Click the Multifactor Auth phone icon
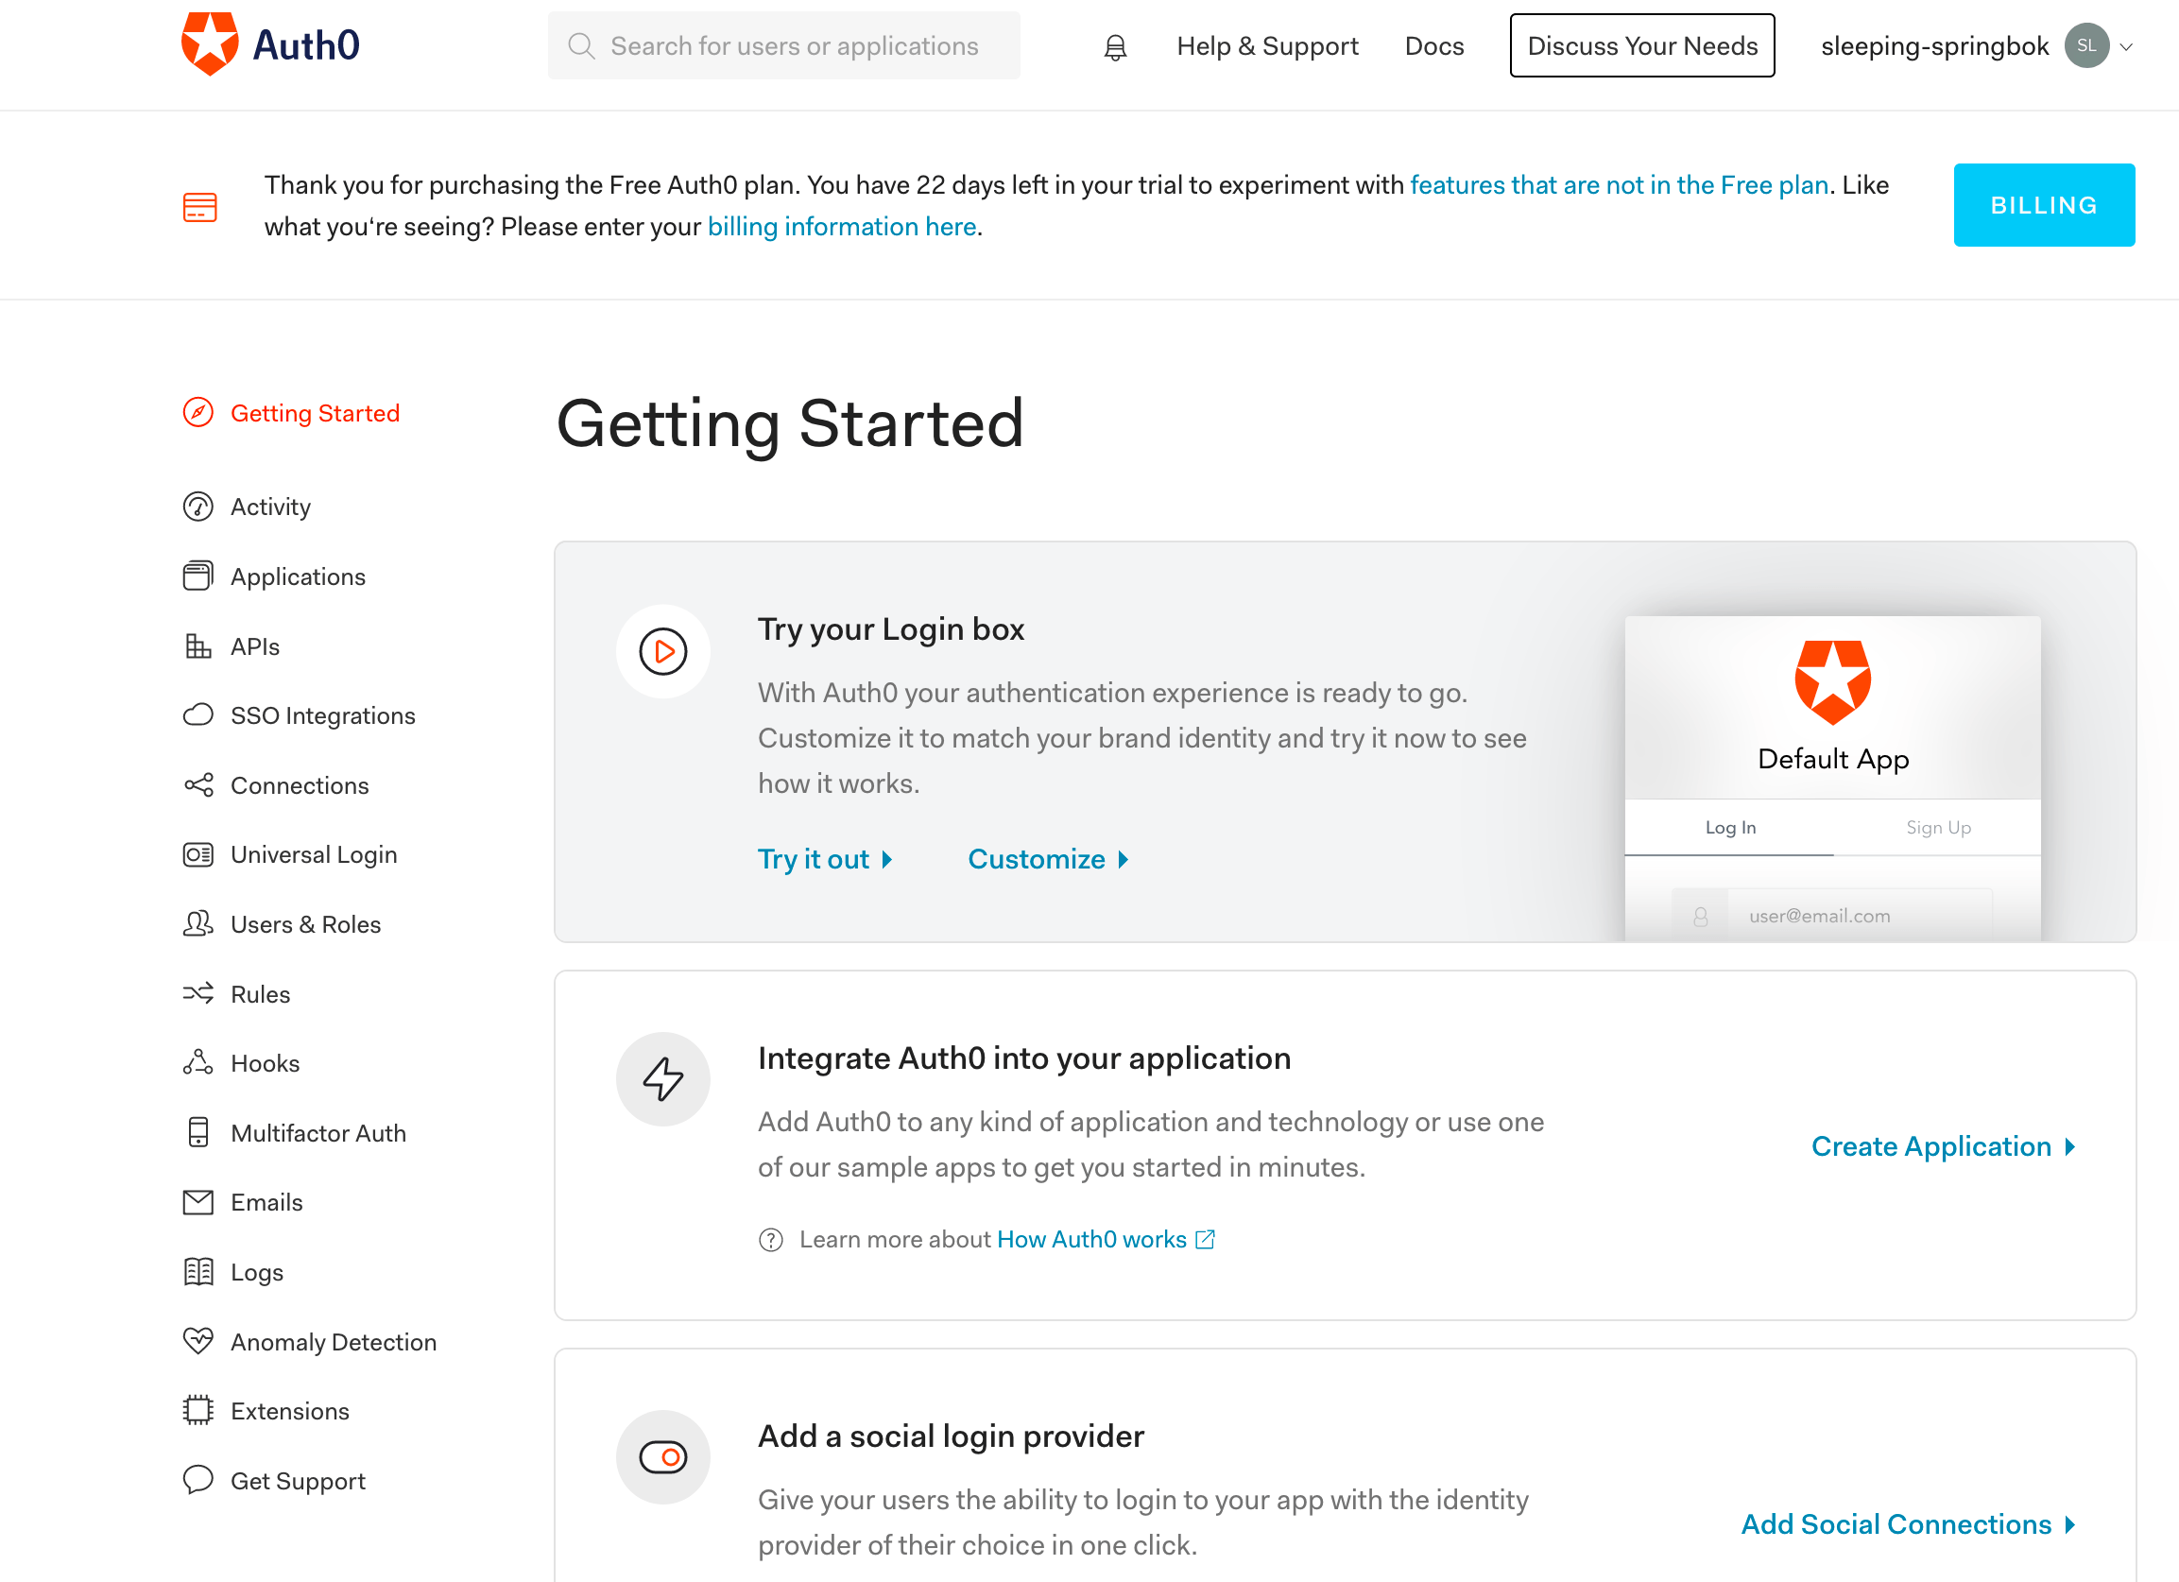 coord(197,1132)
